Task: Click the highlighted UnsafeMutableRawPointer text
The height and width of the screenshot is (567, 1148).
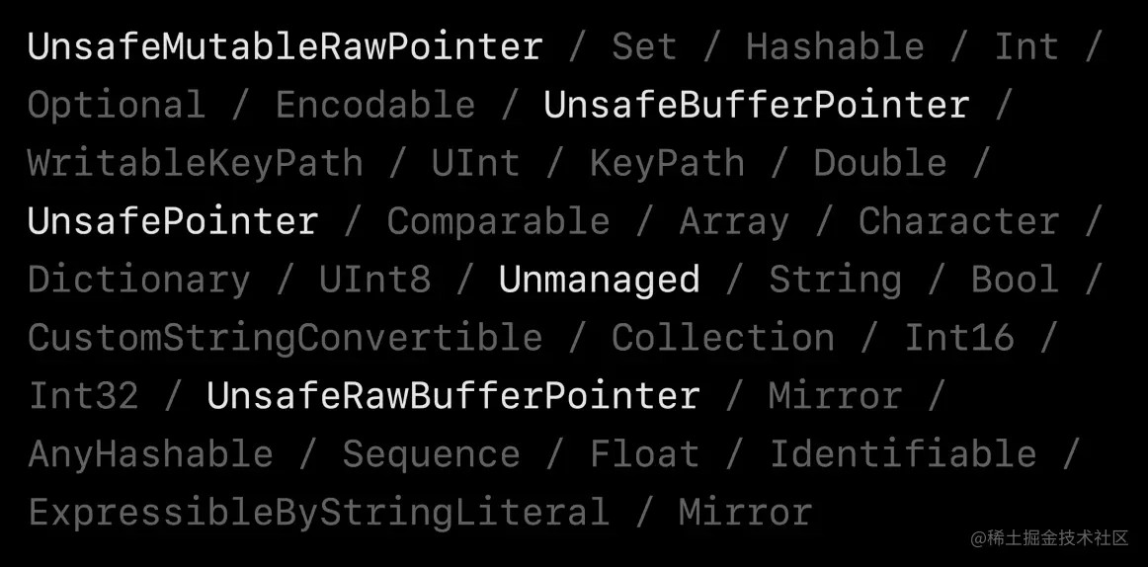Action: 286,46
